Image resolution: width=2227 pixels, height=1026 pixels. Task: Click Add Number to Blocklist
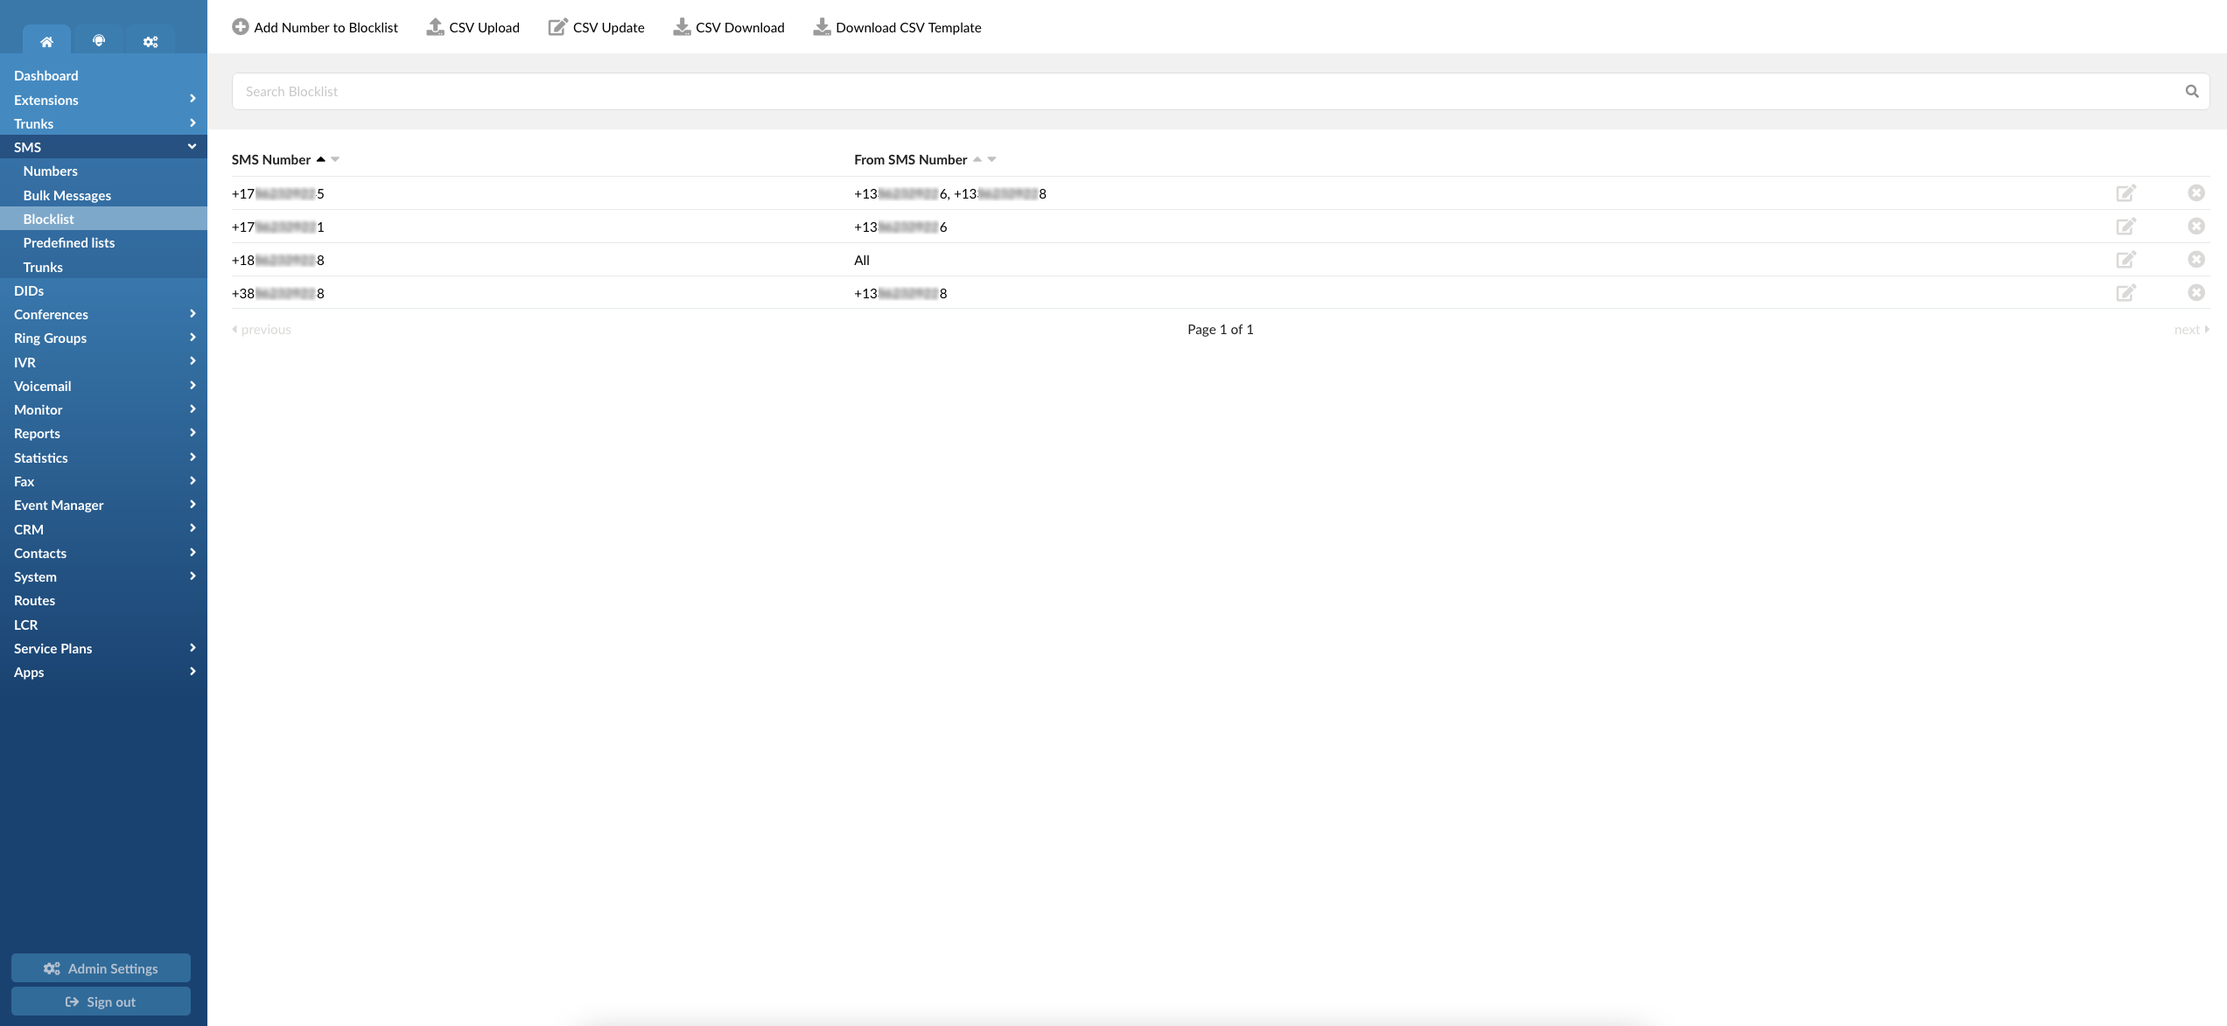tap(314, 27)
